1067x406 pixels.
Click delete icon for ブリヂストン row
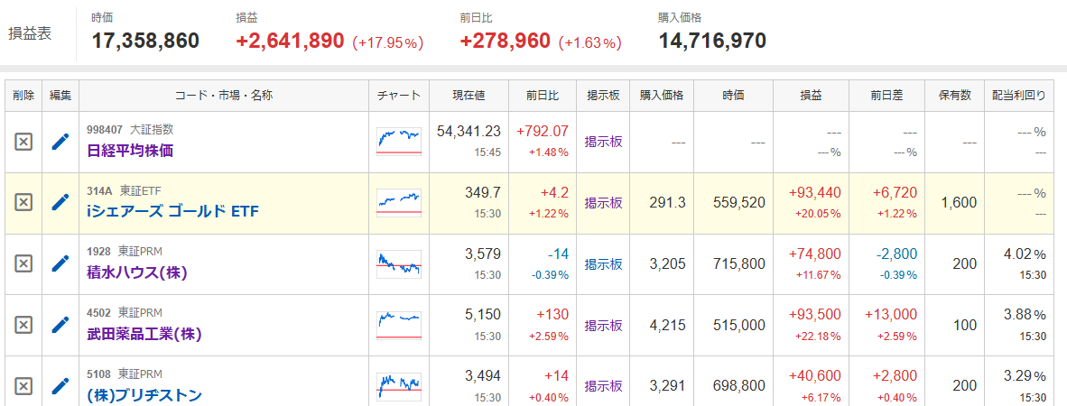(23, 385)
